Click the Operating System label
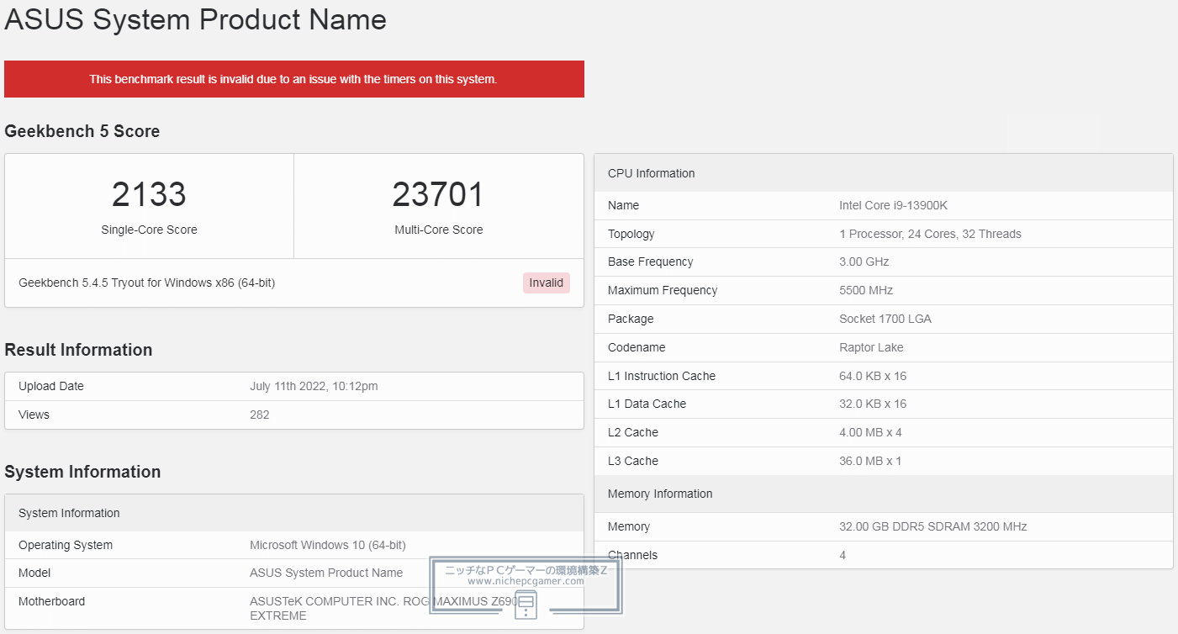The height and width of the screenshot is (634, 1178). pos(66,545)
